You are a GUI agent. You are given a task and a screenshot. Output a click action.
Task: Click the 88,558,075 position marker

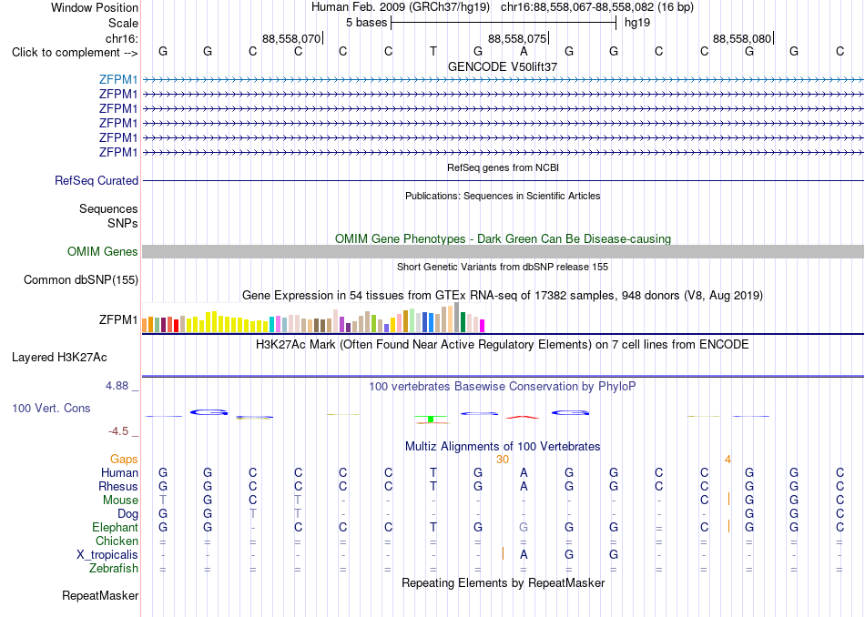point(517,38)
